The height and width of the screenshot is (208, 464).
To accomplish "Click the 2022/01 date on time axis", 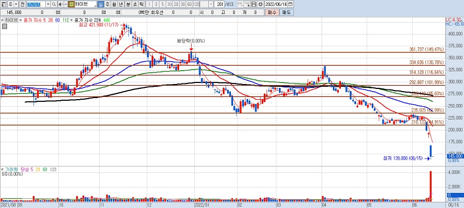I will [x=202, y=205].
